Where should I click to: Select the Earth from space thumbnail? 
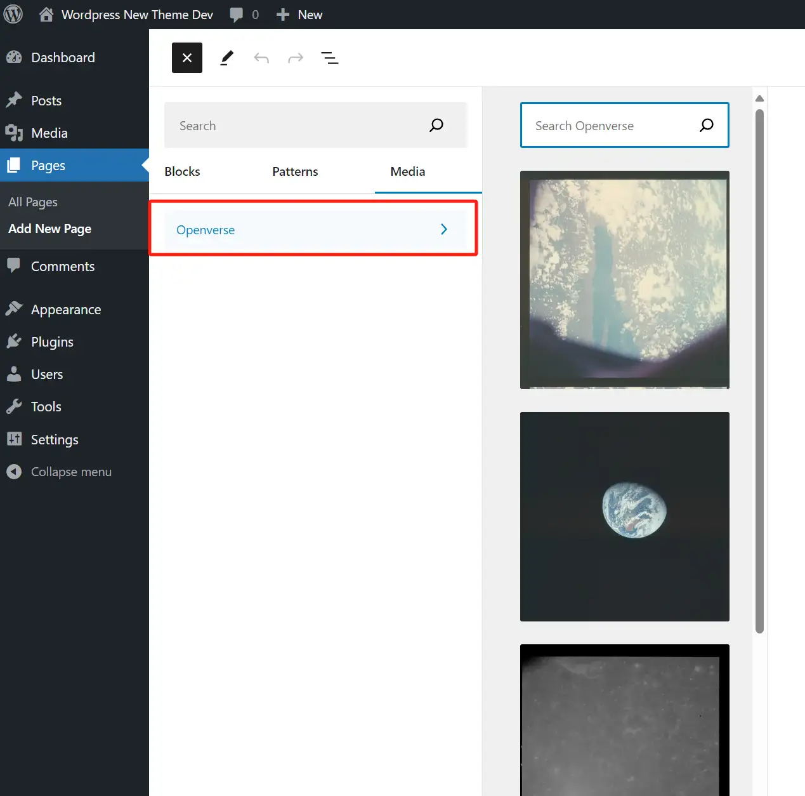[624, 516]
